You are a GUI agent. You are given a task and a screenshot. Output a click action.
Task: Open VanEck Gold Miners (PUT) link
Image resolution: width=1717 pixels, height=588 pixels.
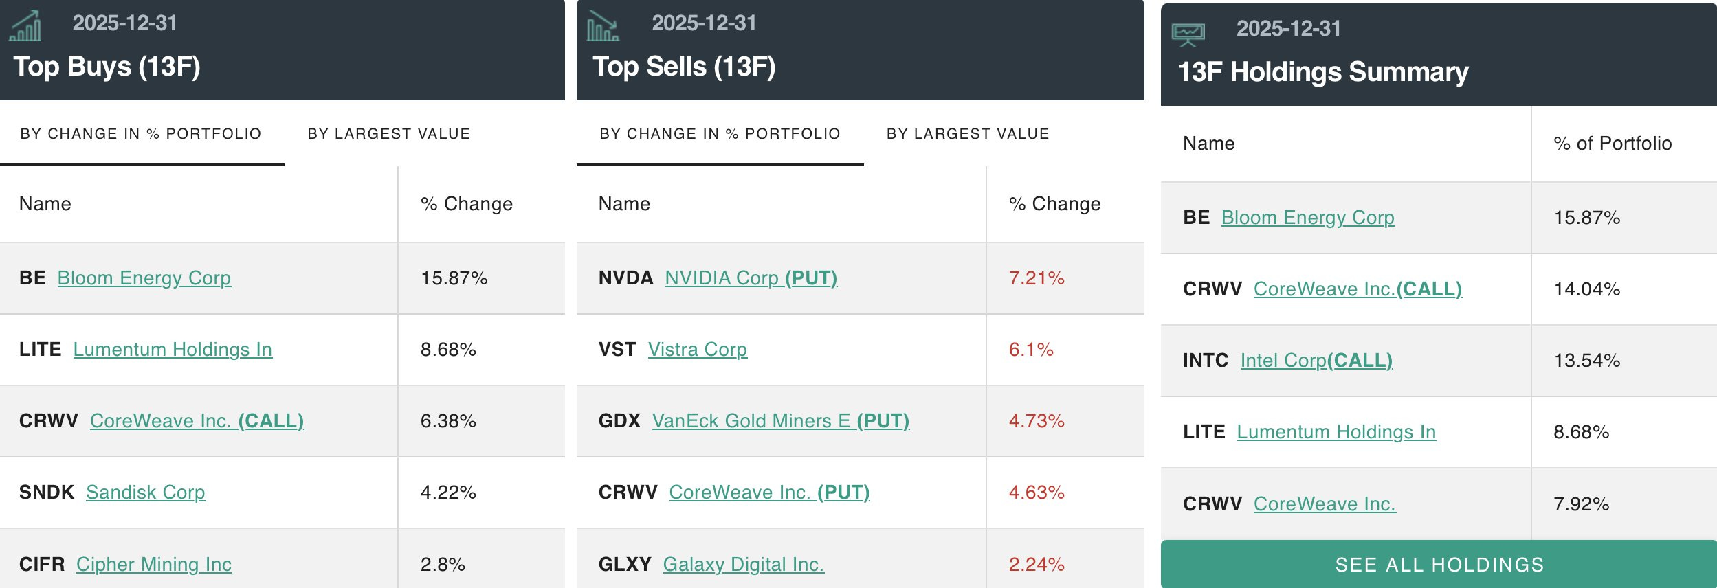point(781,420)
